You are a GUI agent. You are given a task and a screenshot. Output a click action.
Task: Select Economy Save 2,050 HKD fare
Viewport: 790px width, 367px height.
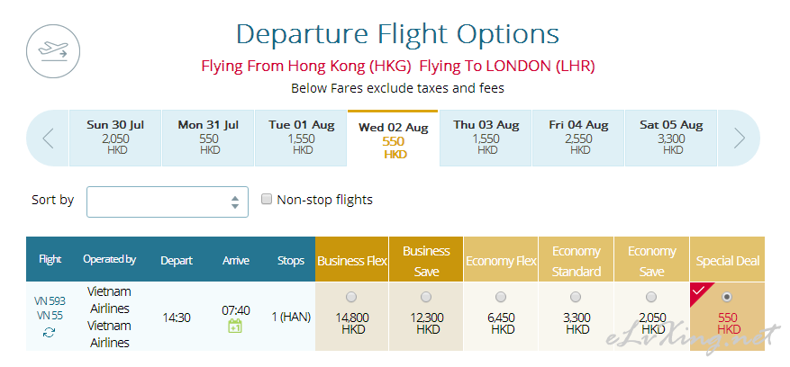[x=651, y=297]
